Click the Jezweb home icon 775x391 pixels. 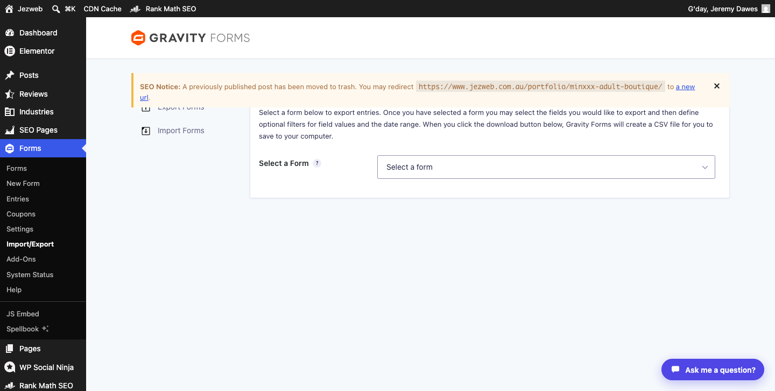[9, 9]
